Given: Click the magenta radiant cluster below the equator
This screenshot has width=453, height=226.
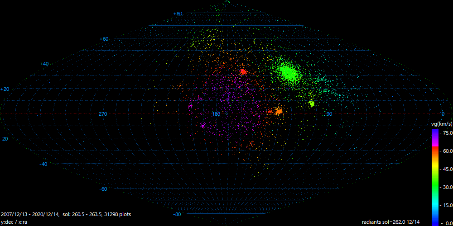Looking at the screenshot, I should [x=203, y=126].
